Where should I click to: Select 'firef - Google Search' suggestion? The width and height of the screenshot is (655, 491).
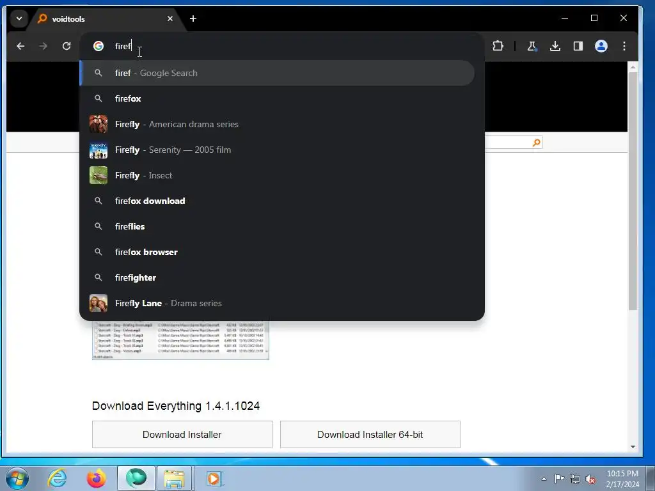tap(278, 73)
